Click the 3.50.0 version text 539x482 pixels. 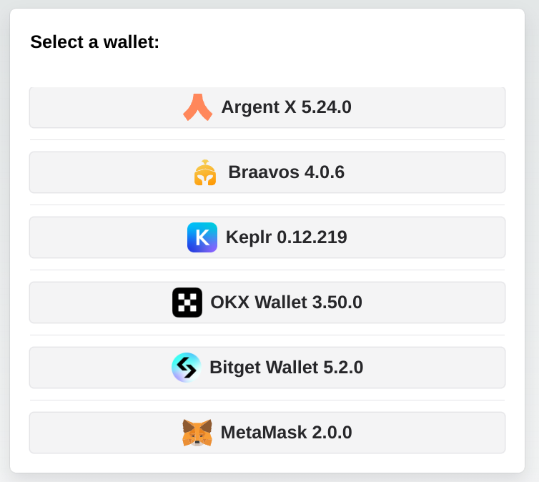(x=337, y=303)
